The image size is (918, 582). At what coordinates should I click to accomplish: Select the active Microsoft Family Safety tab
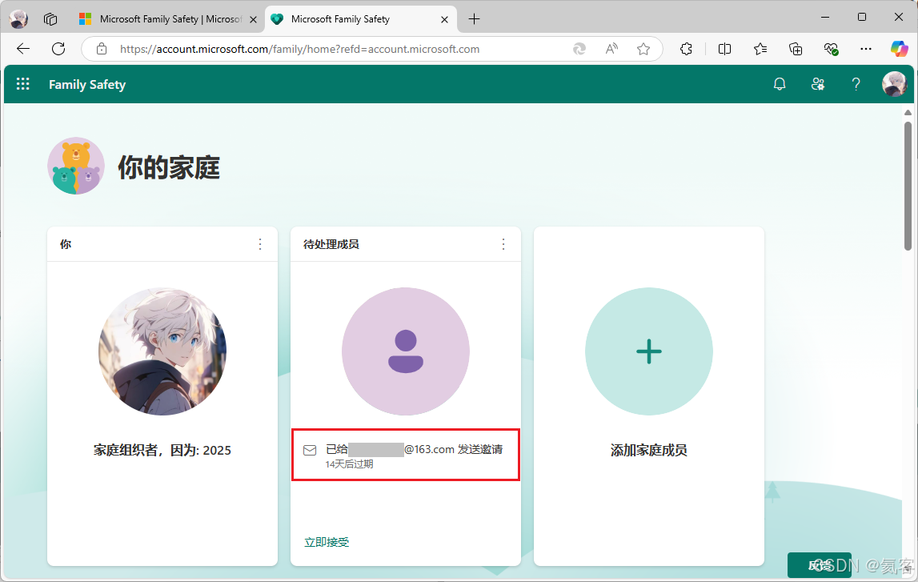[361, 19]
